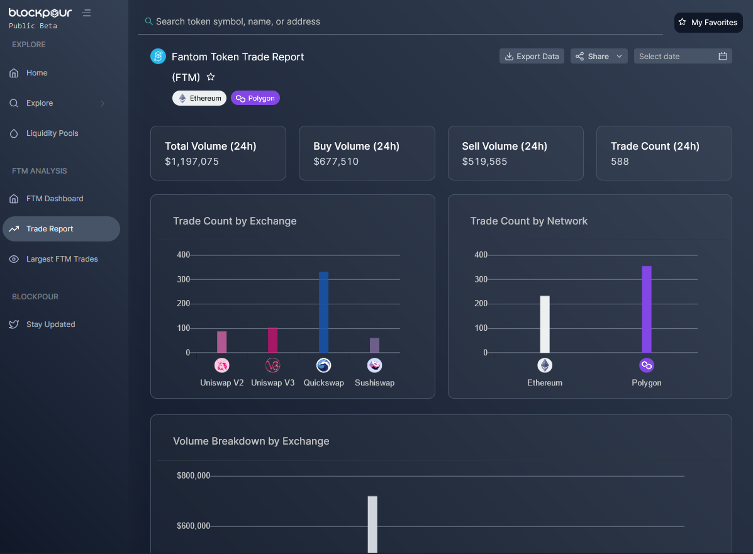Click the 588 trade count value

(x=620, y=162)
